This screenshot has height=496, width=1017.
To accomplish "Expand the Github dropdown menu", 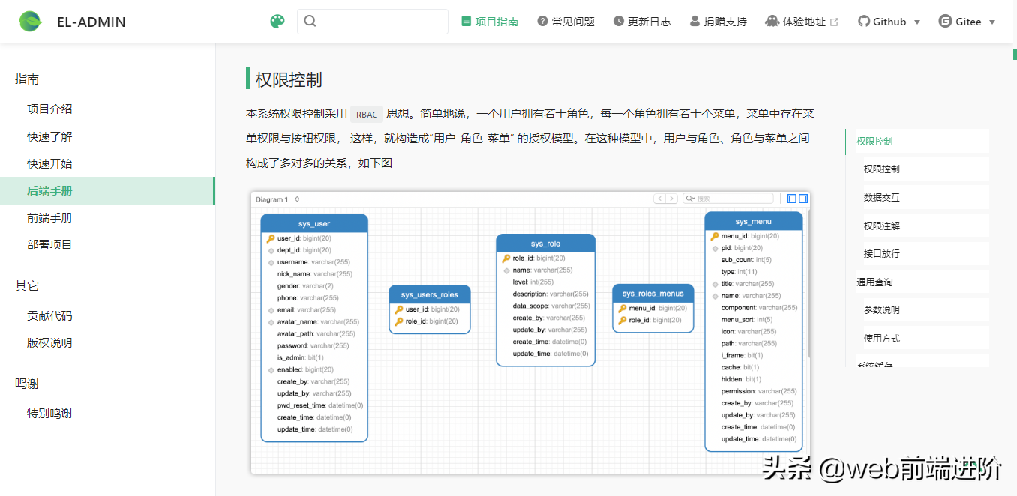I will (x=916, y=22).
